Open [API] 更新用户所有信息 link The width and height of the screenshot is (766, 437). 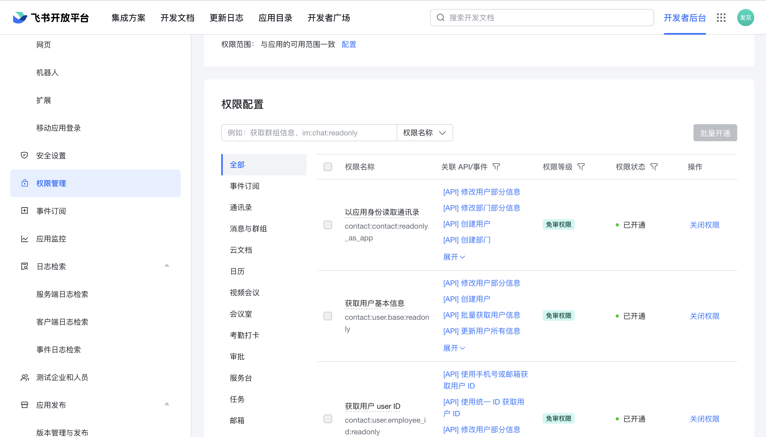481,331
